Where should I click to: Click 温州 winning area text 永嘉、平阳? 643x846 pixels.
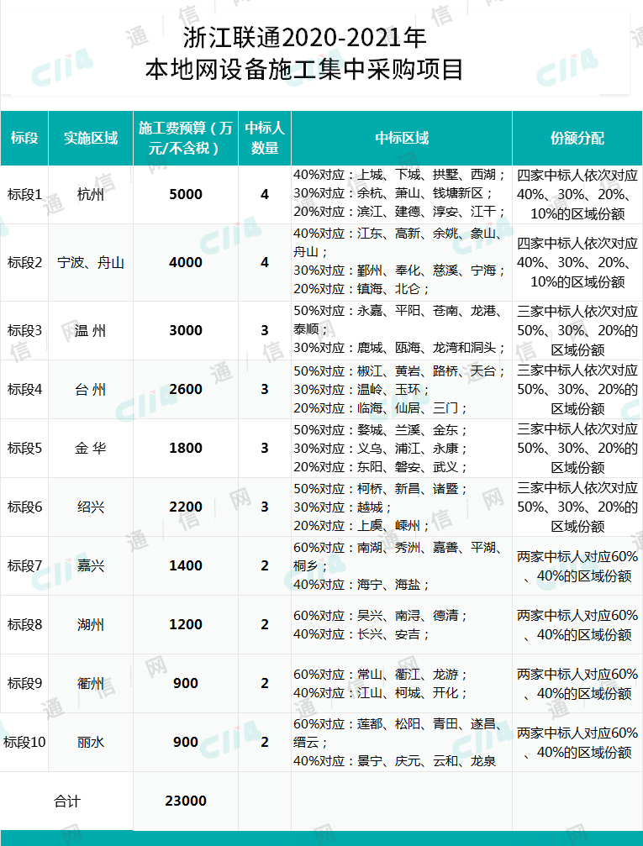point(388,311)
